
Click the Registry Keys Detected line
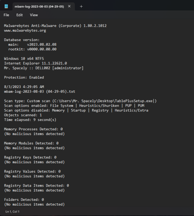point(30,157)
